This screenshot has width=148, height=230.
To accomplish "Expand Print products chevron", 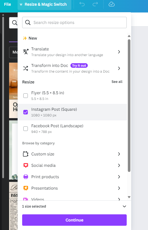I will (x=119, y=177).
